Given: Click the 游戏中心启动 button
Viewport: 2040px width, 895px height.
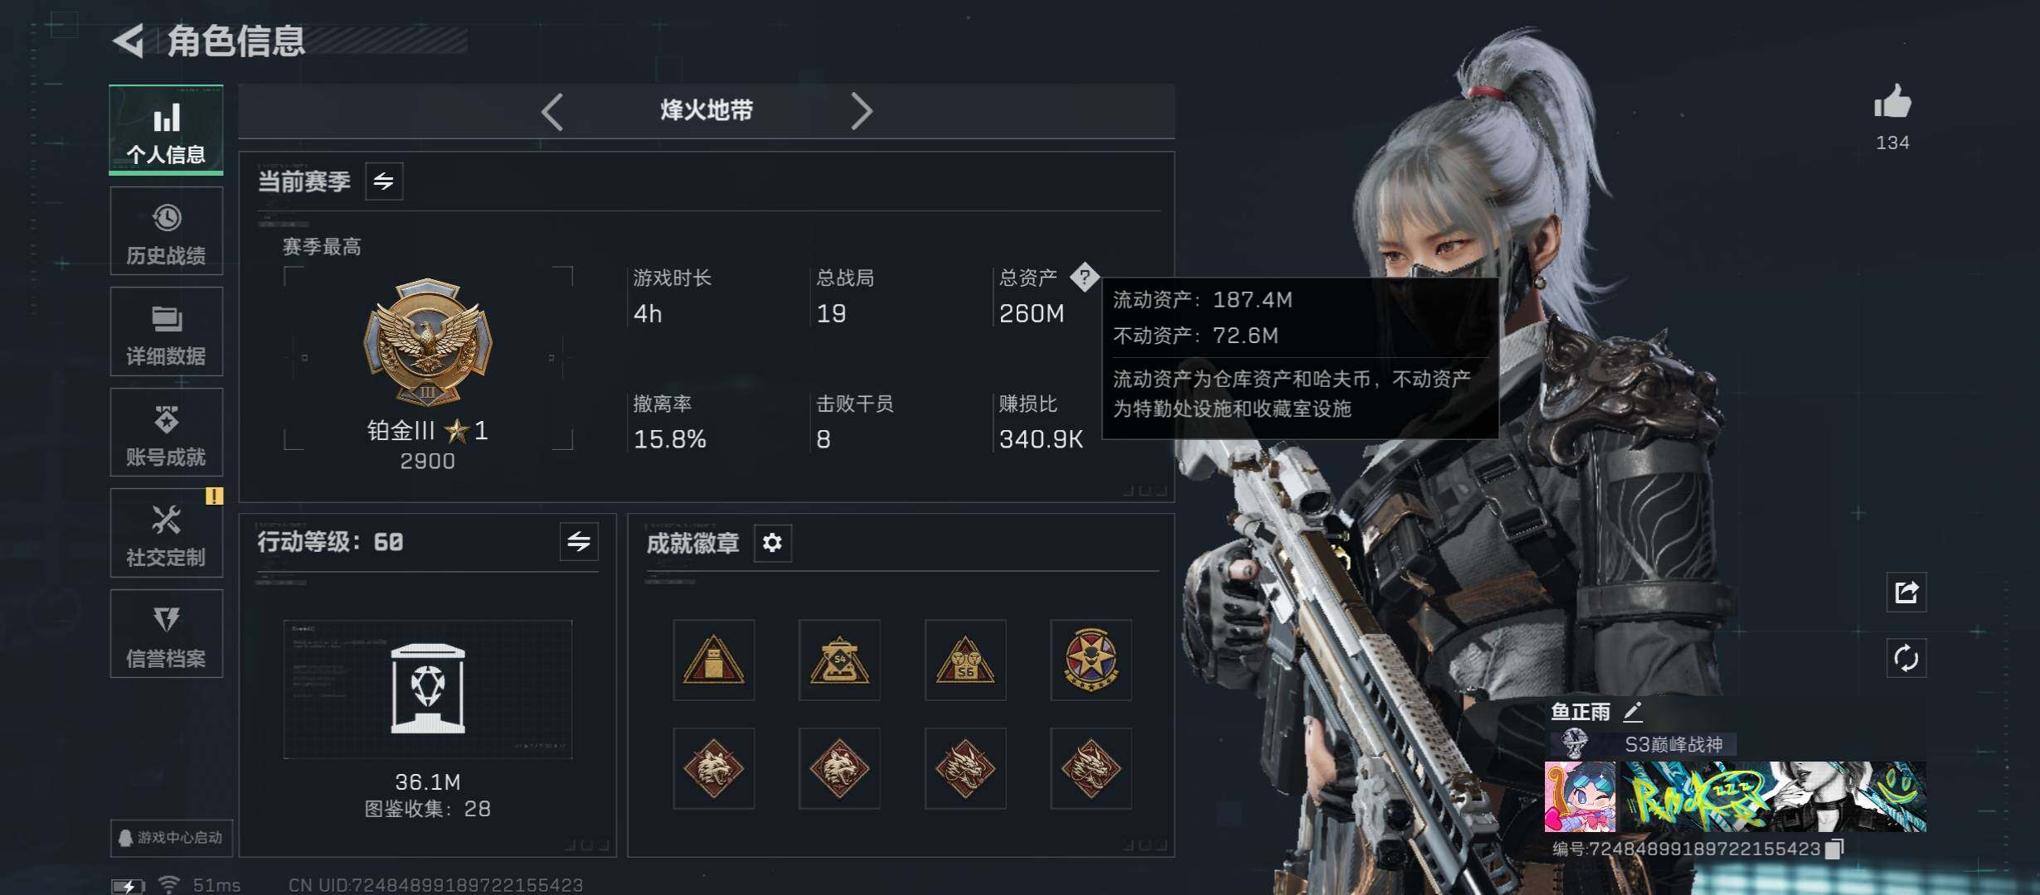Looking at the screenshot, I should coord(172,838).
